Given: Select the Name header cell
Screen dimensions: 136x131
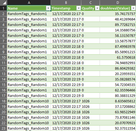Looking at the screenshot, I should [29, 8].
